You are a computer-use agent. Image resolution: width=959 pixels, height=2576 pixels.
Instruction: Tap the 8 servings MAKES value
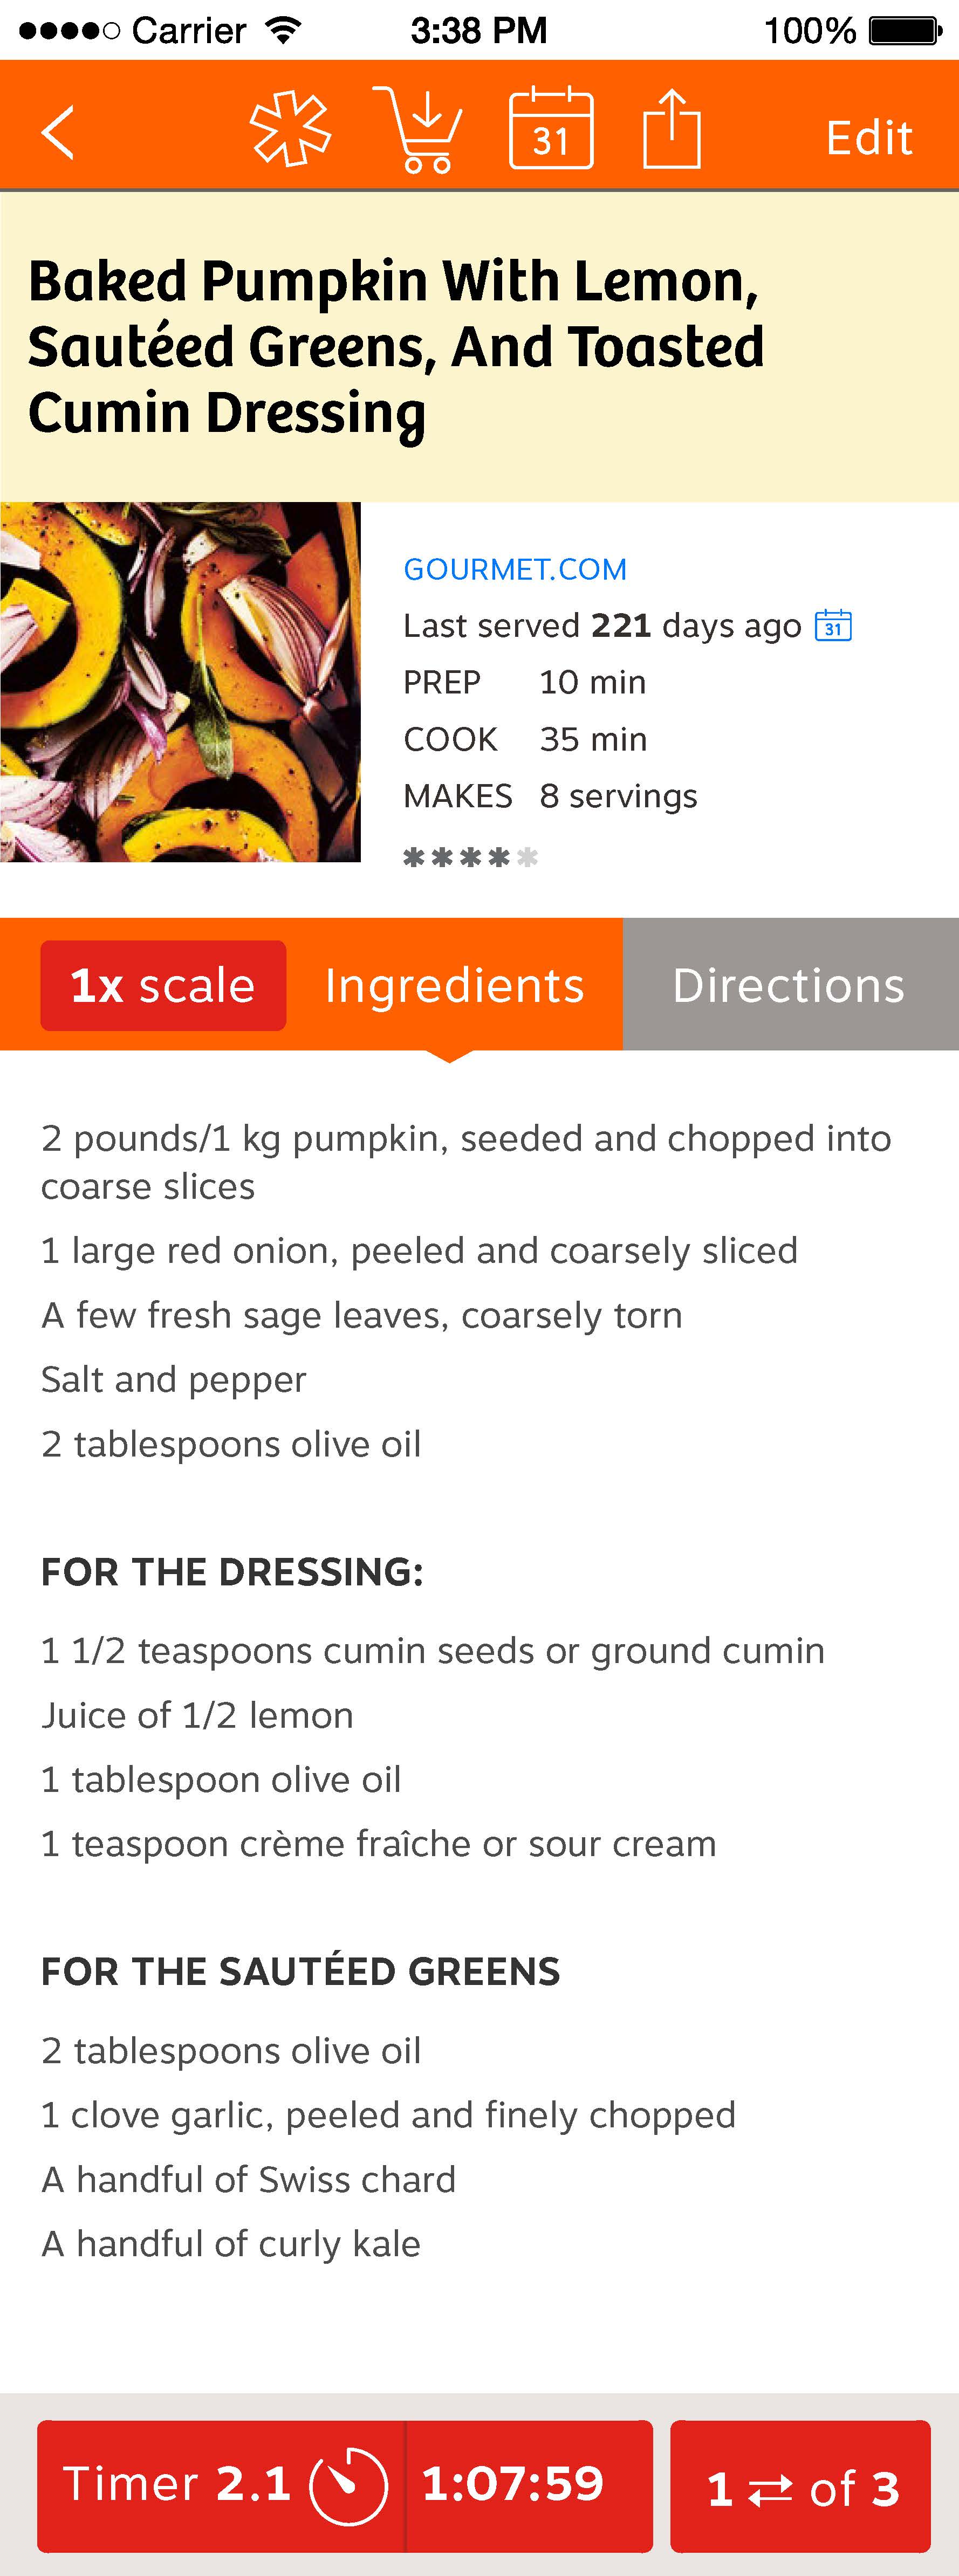(618, 796)
